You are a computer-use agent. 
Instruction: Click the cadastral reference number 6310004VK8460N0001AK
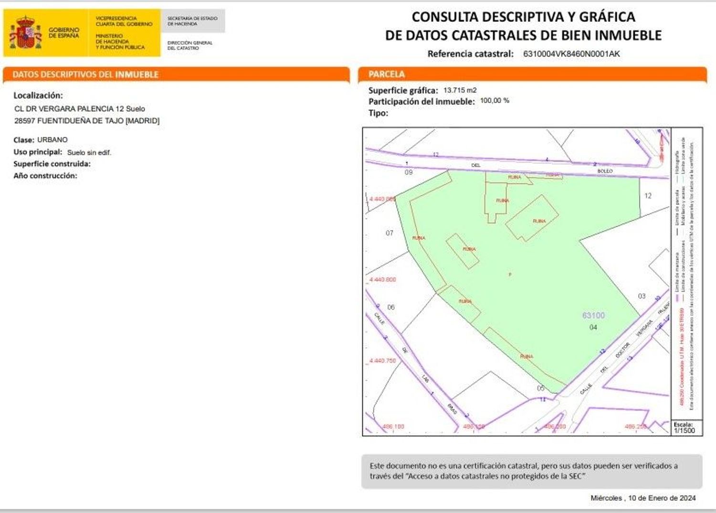point(571,54)
